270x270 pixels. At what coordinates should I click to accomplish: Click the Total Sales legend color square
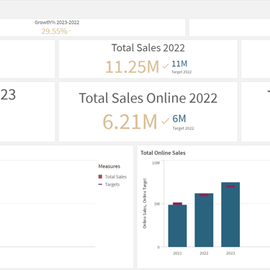100,176
